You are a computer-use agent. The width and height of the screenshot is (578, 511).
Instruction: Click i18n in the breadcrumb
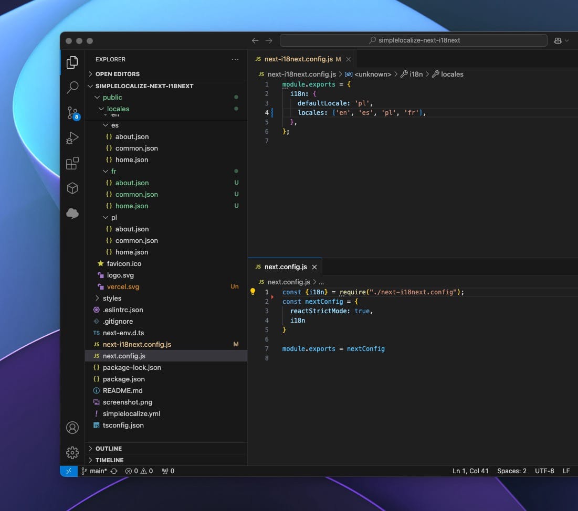tap(416, 74)
